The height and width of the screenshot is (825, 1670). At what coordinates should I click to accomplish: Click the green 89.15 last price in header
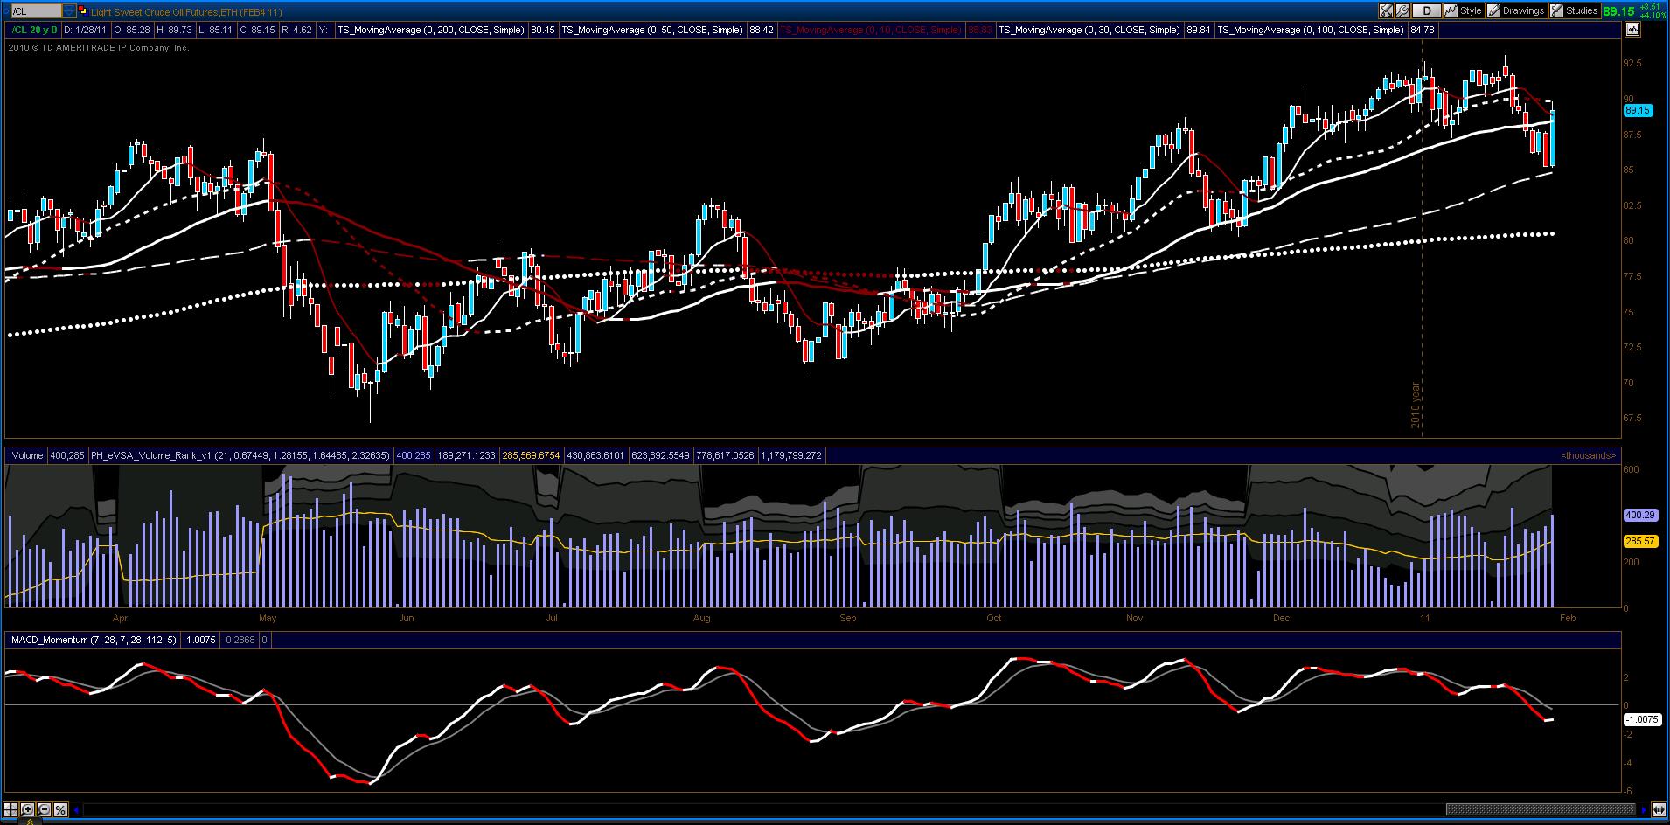tap(1619, 11)
